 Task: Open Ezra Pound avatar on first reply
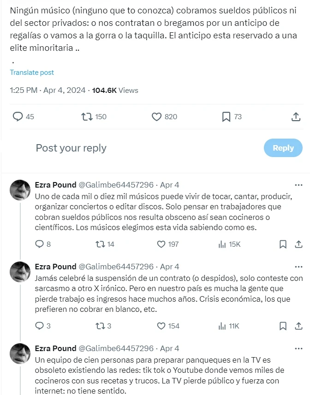point(20,190)
